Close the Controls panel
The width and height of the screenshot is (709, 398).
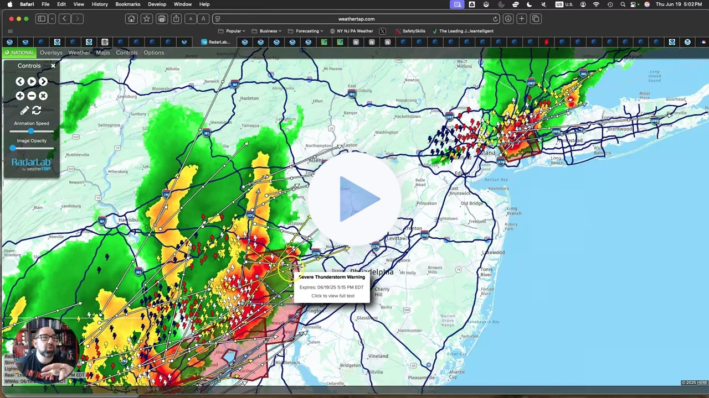coord(53,66)
